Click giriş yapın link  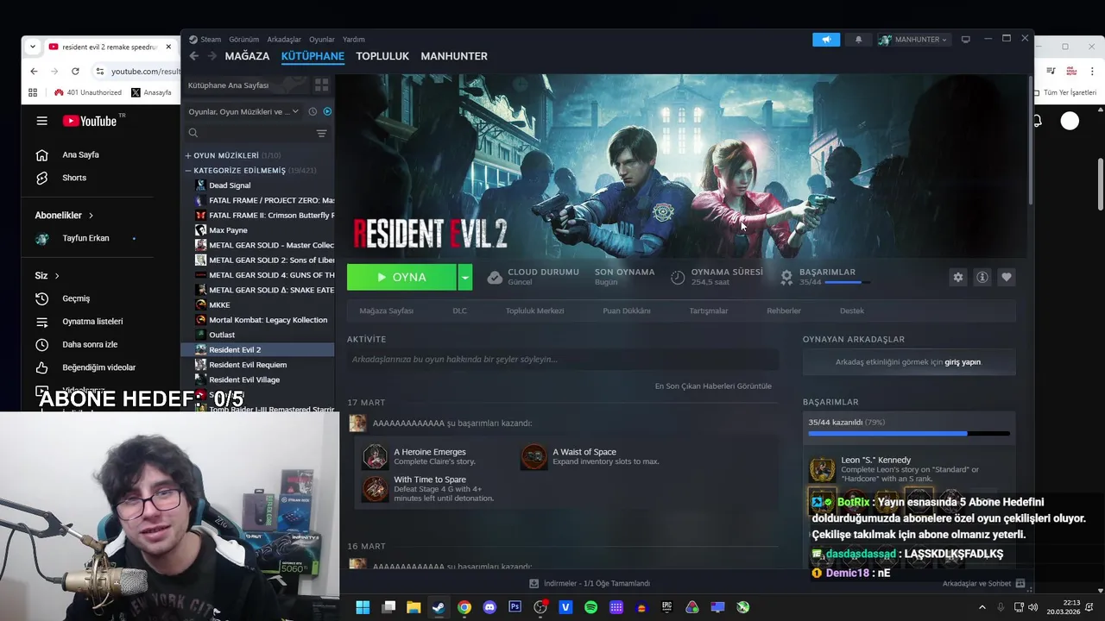[x=963, y=362]
